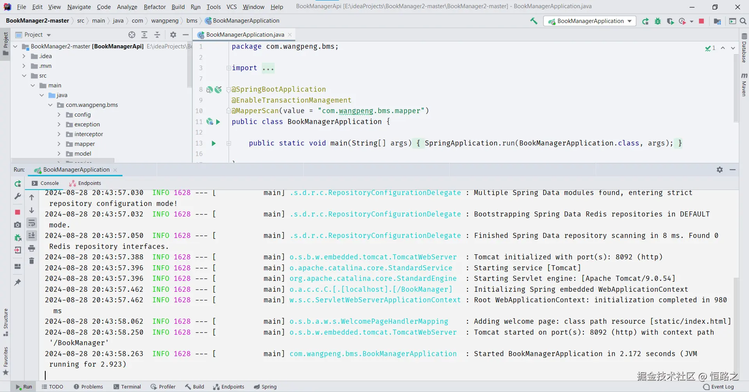
Task: Click the thread dump camera icon
Action: (x=18, y=225)
